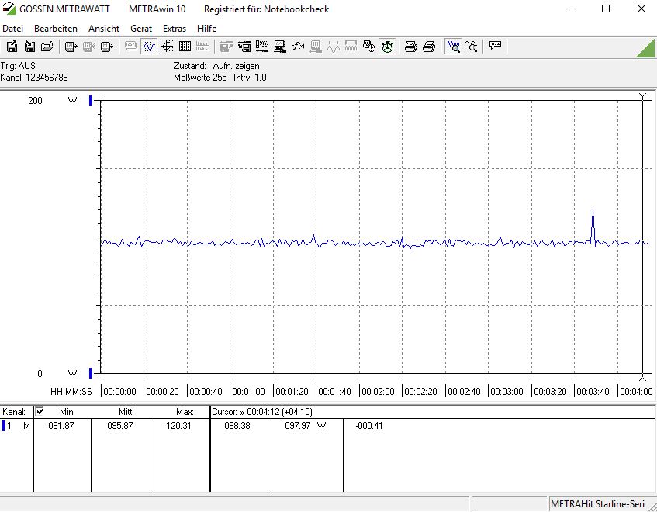Click the Trig: AUS label
Screen dimensions: 657x512
18,66
